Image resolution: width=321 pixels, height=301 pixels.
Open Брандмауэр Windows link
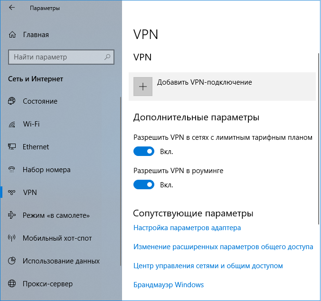[169, 285]
